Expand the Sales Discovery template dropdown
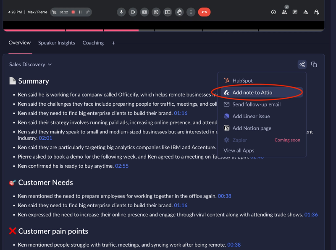The image size is (336, 250). click(30, 65)
